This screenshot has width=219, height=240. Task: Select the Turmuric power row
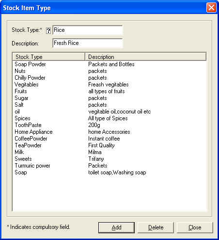pos(109,166)
